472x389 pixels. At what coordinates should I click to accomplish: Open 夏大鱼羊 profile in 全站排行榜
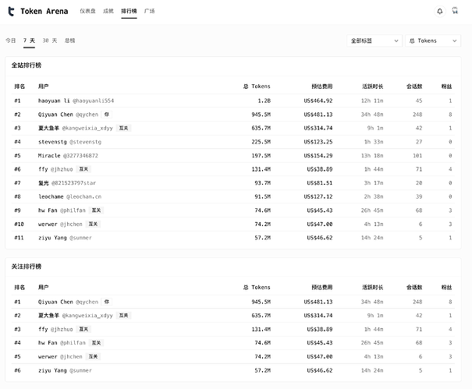[75, 128]
